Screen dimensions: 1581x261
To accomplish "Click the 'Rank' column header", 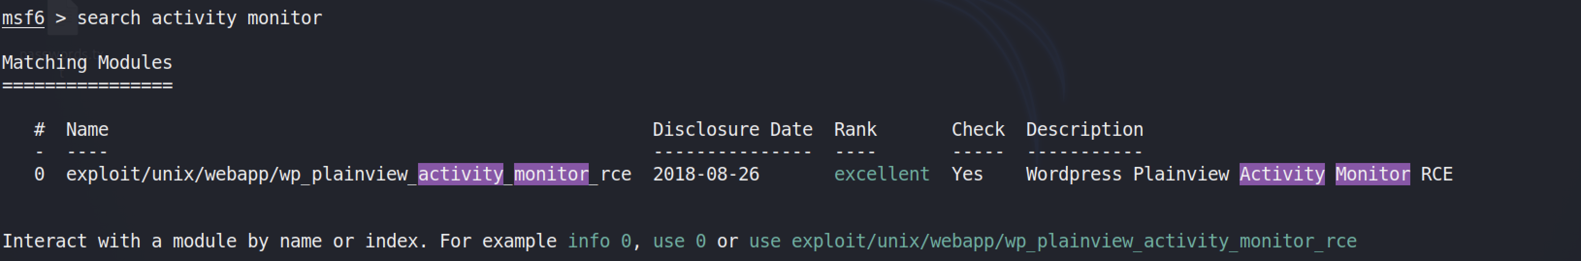I will click(x=855, y=129).
